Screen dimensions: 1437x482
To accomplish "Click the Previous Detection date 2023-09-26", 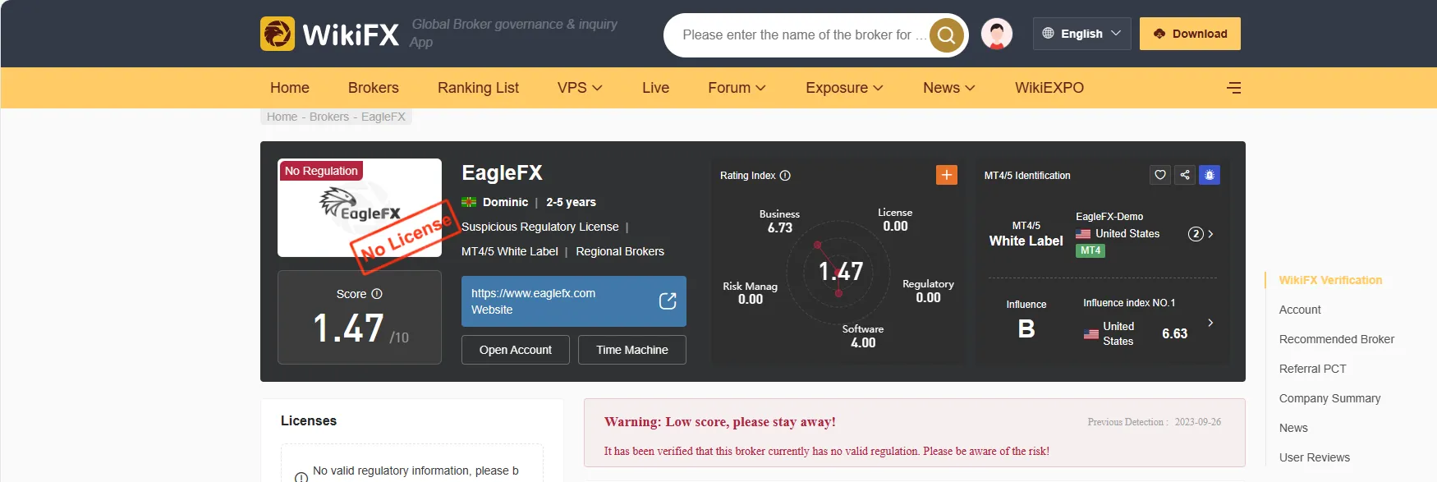I will [1197, 422].
